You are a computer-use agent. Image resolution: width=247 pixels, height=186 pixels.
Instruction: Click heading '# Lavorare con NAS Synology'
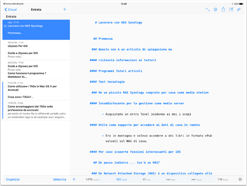click(119, 22)
